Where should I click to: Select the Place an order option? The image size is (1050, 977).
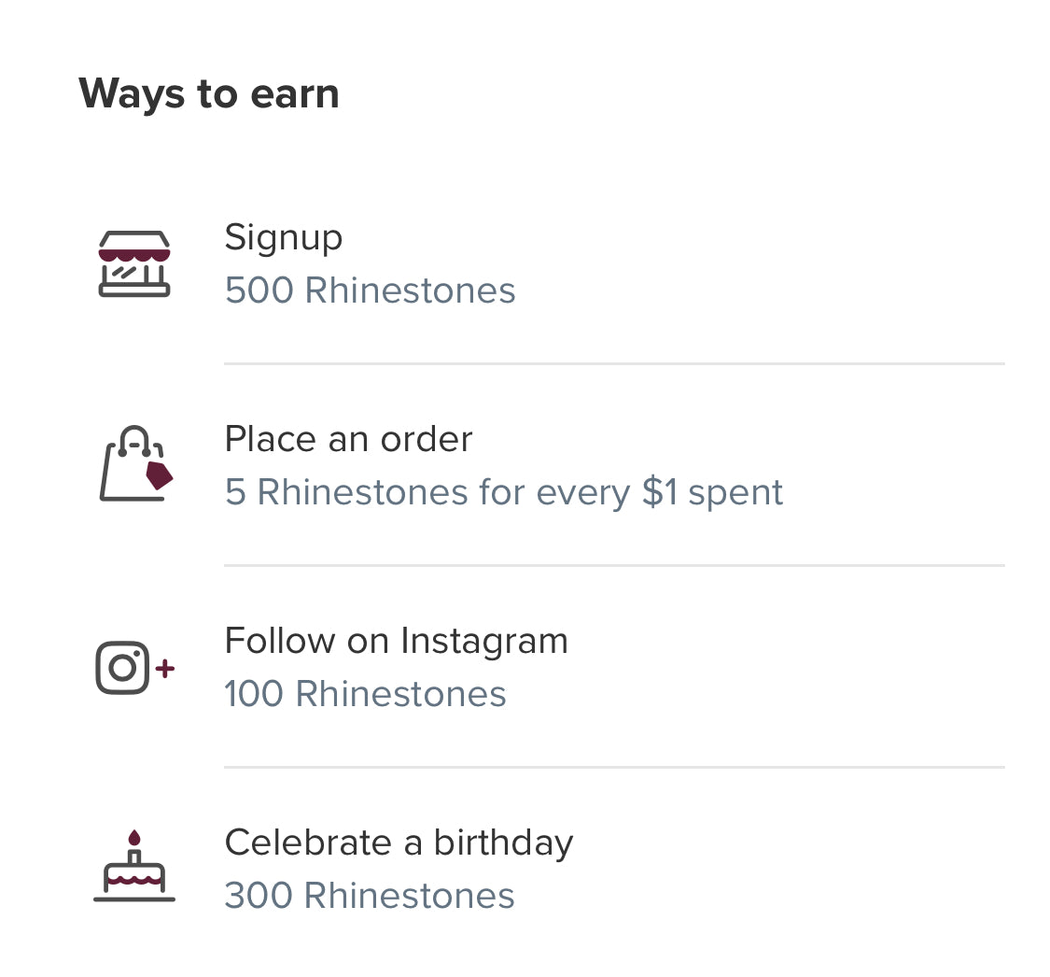click(x=348, y=439)
